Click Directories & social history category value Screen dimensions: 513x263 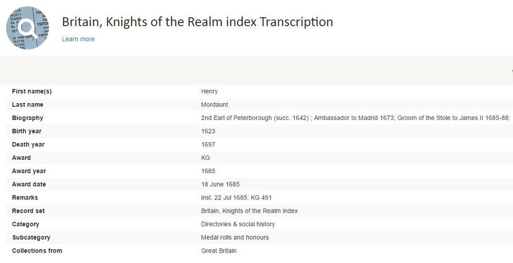tap(238, 224)
